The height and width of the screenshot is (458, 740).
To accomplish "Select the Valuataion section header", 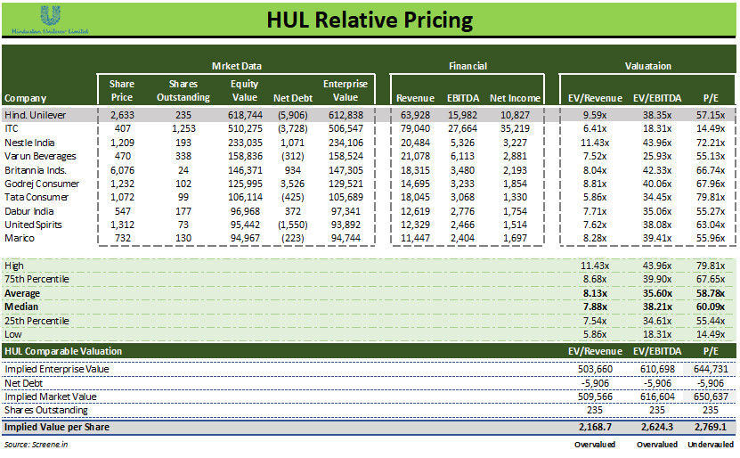I will [x=648, y=66].
